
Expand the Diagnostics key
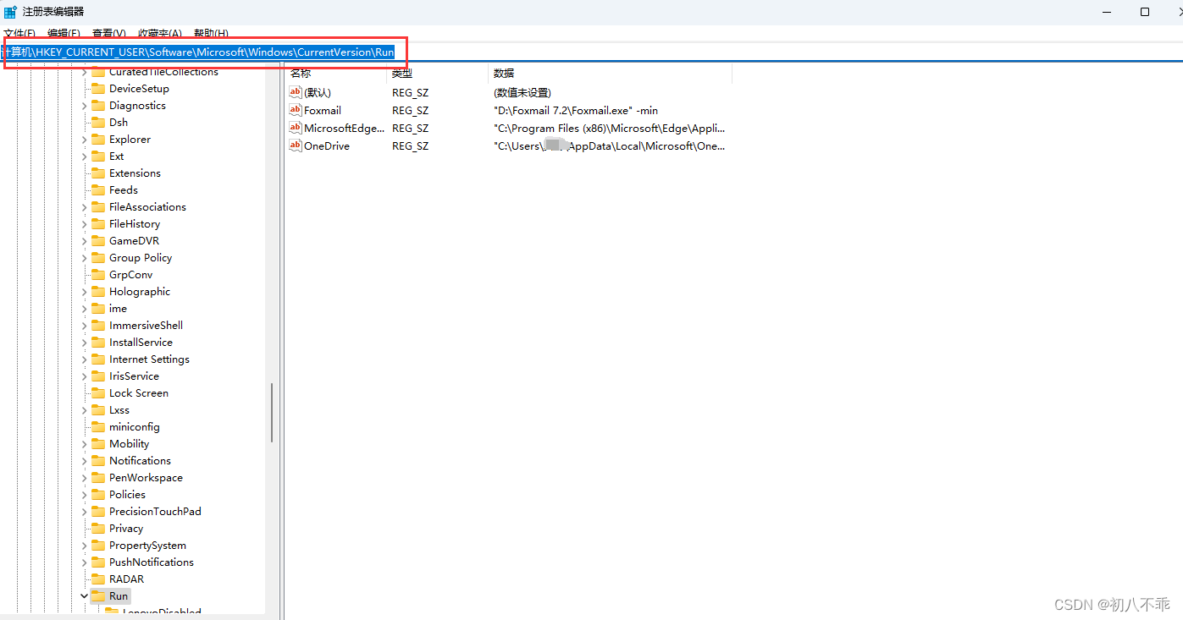[x=84, y=106]
